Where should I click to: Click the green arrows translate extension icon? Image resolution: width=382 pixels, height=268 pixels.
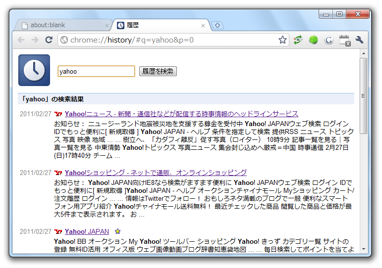298,40
